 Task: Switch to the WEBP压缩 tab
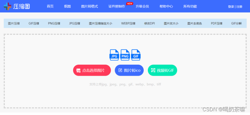pyautogui.click(x=128, y=23)
